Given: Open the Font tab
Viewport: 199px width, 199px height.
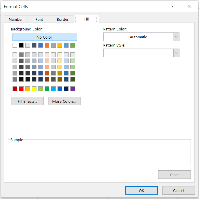Looking at the screenshot, I should (x=39, y=19).
